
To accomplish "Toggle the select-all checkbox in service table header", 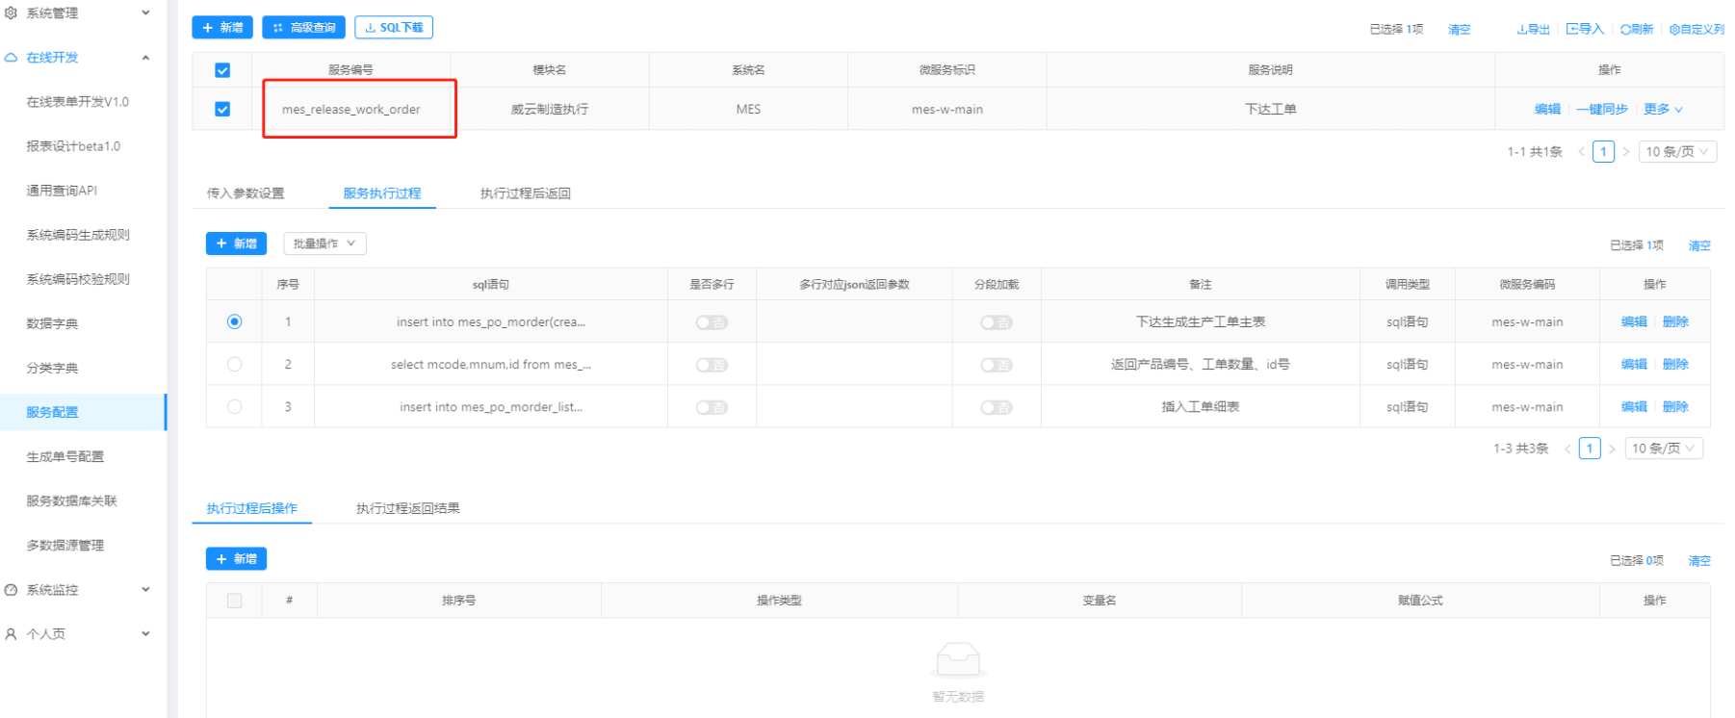I will [x=222, y=70].
